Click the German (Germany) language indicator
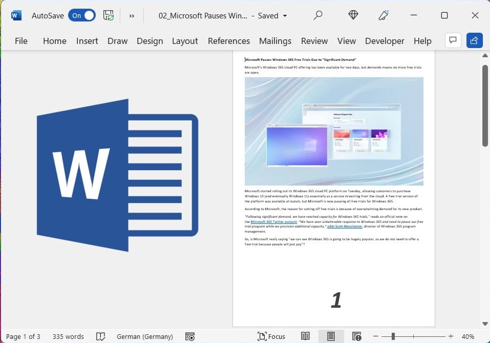The height and width of the screenshot is (343, 490). 145,336
